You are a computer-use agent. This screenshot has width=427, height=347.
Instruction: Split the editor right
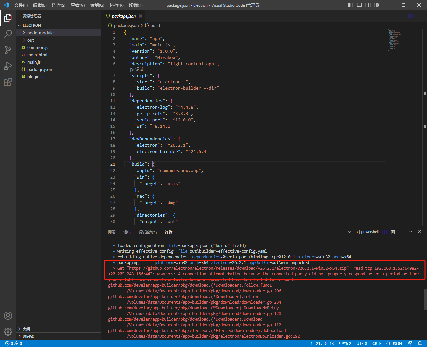pos(411,16)
